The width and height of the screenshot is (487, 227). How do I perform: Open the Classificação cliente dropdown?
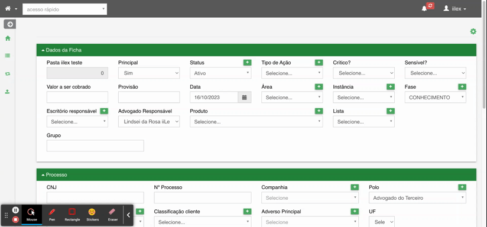(203, 222)
